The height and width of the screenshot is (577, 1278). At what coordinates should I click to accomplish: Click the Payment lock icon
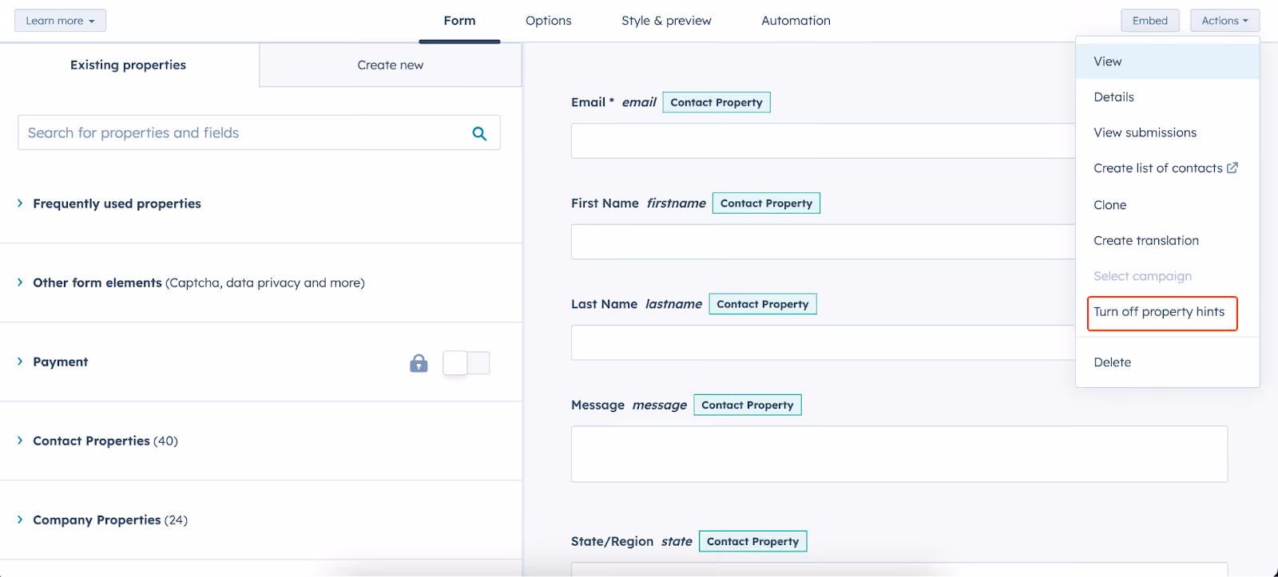click(x=419, y=363)
